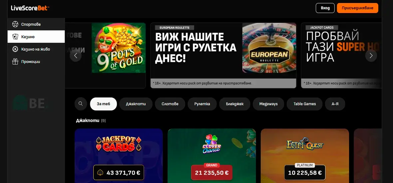Switch to Слотове category
Viewport: 393px width, 183px height.
170,104
